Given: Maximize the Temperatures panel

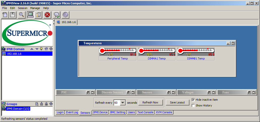Looking at the screenshot, I should 233,43.
